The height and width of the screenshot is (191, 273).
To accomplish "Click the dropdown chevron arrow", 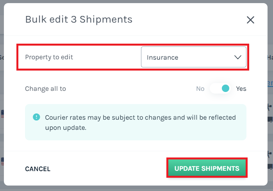I will tap(238, 57).
